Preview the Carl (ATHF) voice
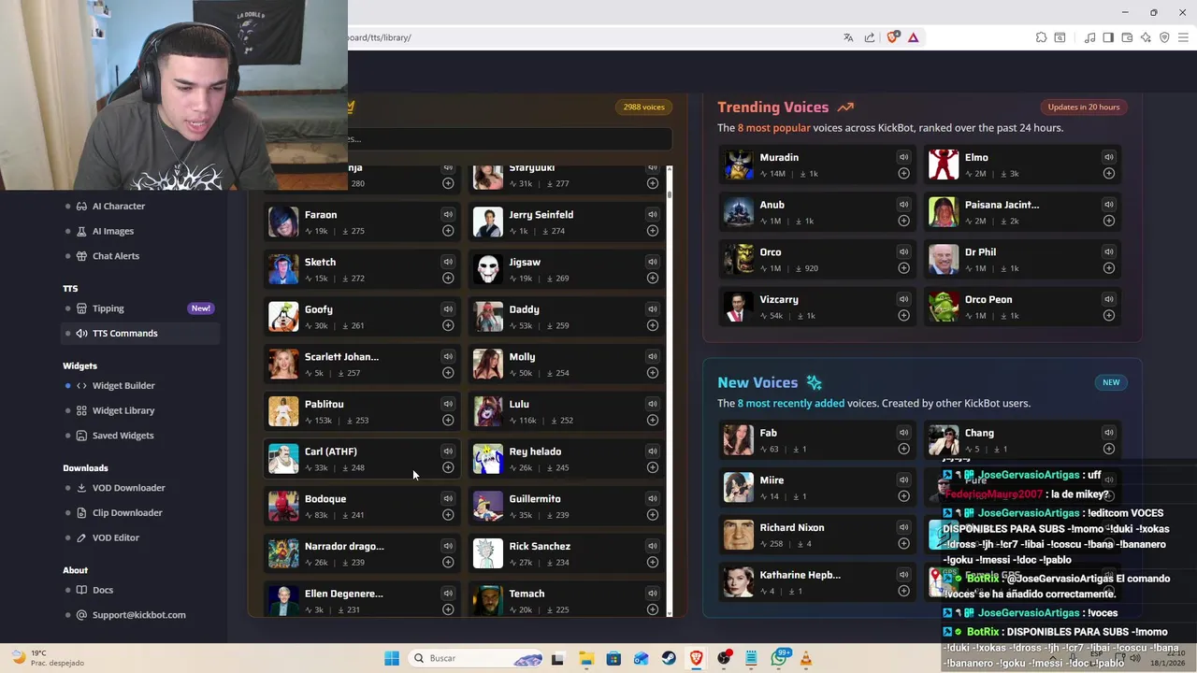The height and width of the screenshot is (673, 1197). pyautogui.click(x=448, y=451)
